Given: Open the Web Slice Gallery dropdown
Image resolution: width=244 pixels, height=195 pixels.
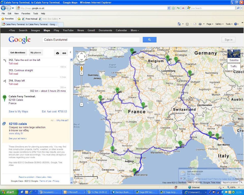Looking at the screenshot, I should click(60, 19).
